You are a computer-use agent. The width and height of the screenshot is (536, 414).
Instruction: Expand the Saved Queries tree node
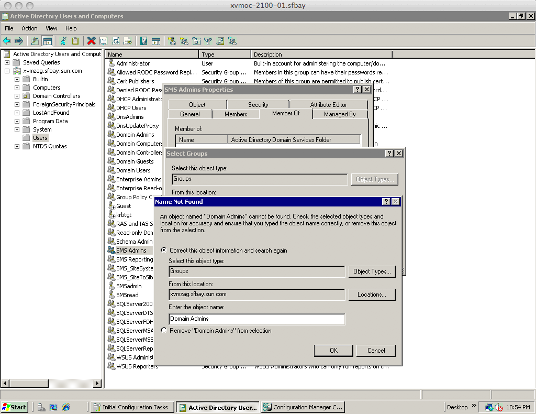coord(7,62)
